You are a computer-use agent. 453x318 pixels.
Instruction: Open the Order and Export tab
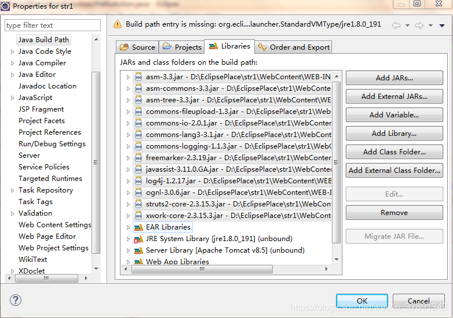coord(294,47)
